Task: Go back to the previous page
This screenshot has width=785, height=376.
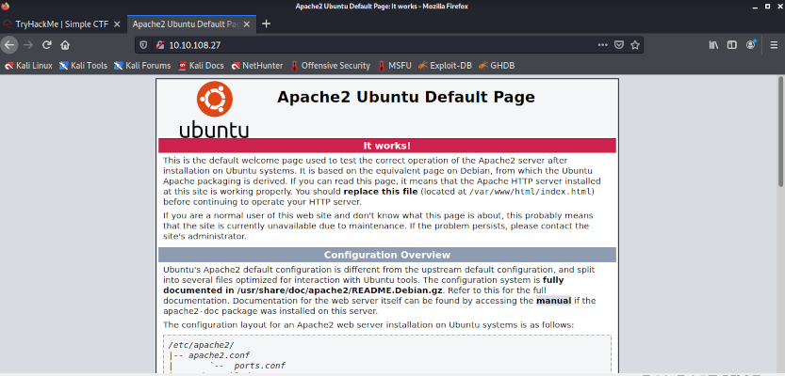Action: pyautogui.click(x=9, y=44)
